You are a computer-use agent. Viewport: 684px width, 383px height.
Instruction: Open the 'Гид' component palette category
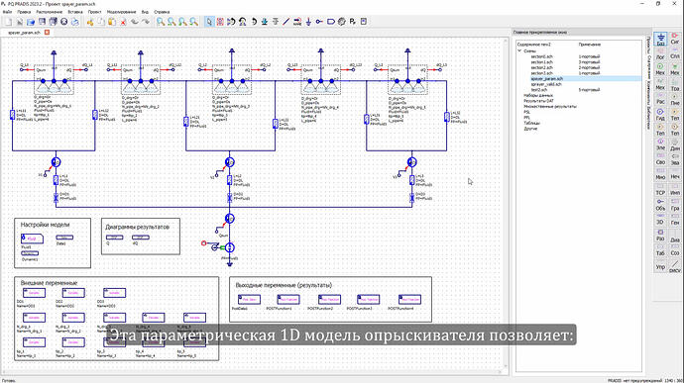[x=660, y=115]
